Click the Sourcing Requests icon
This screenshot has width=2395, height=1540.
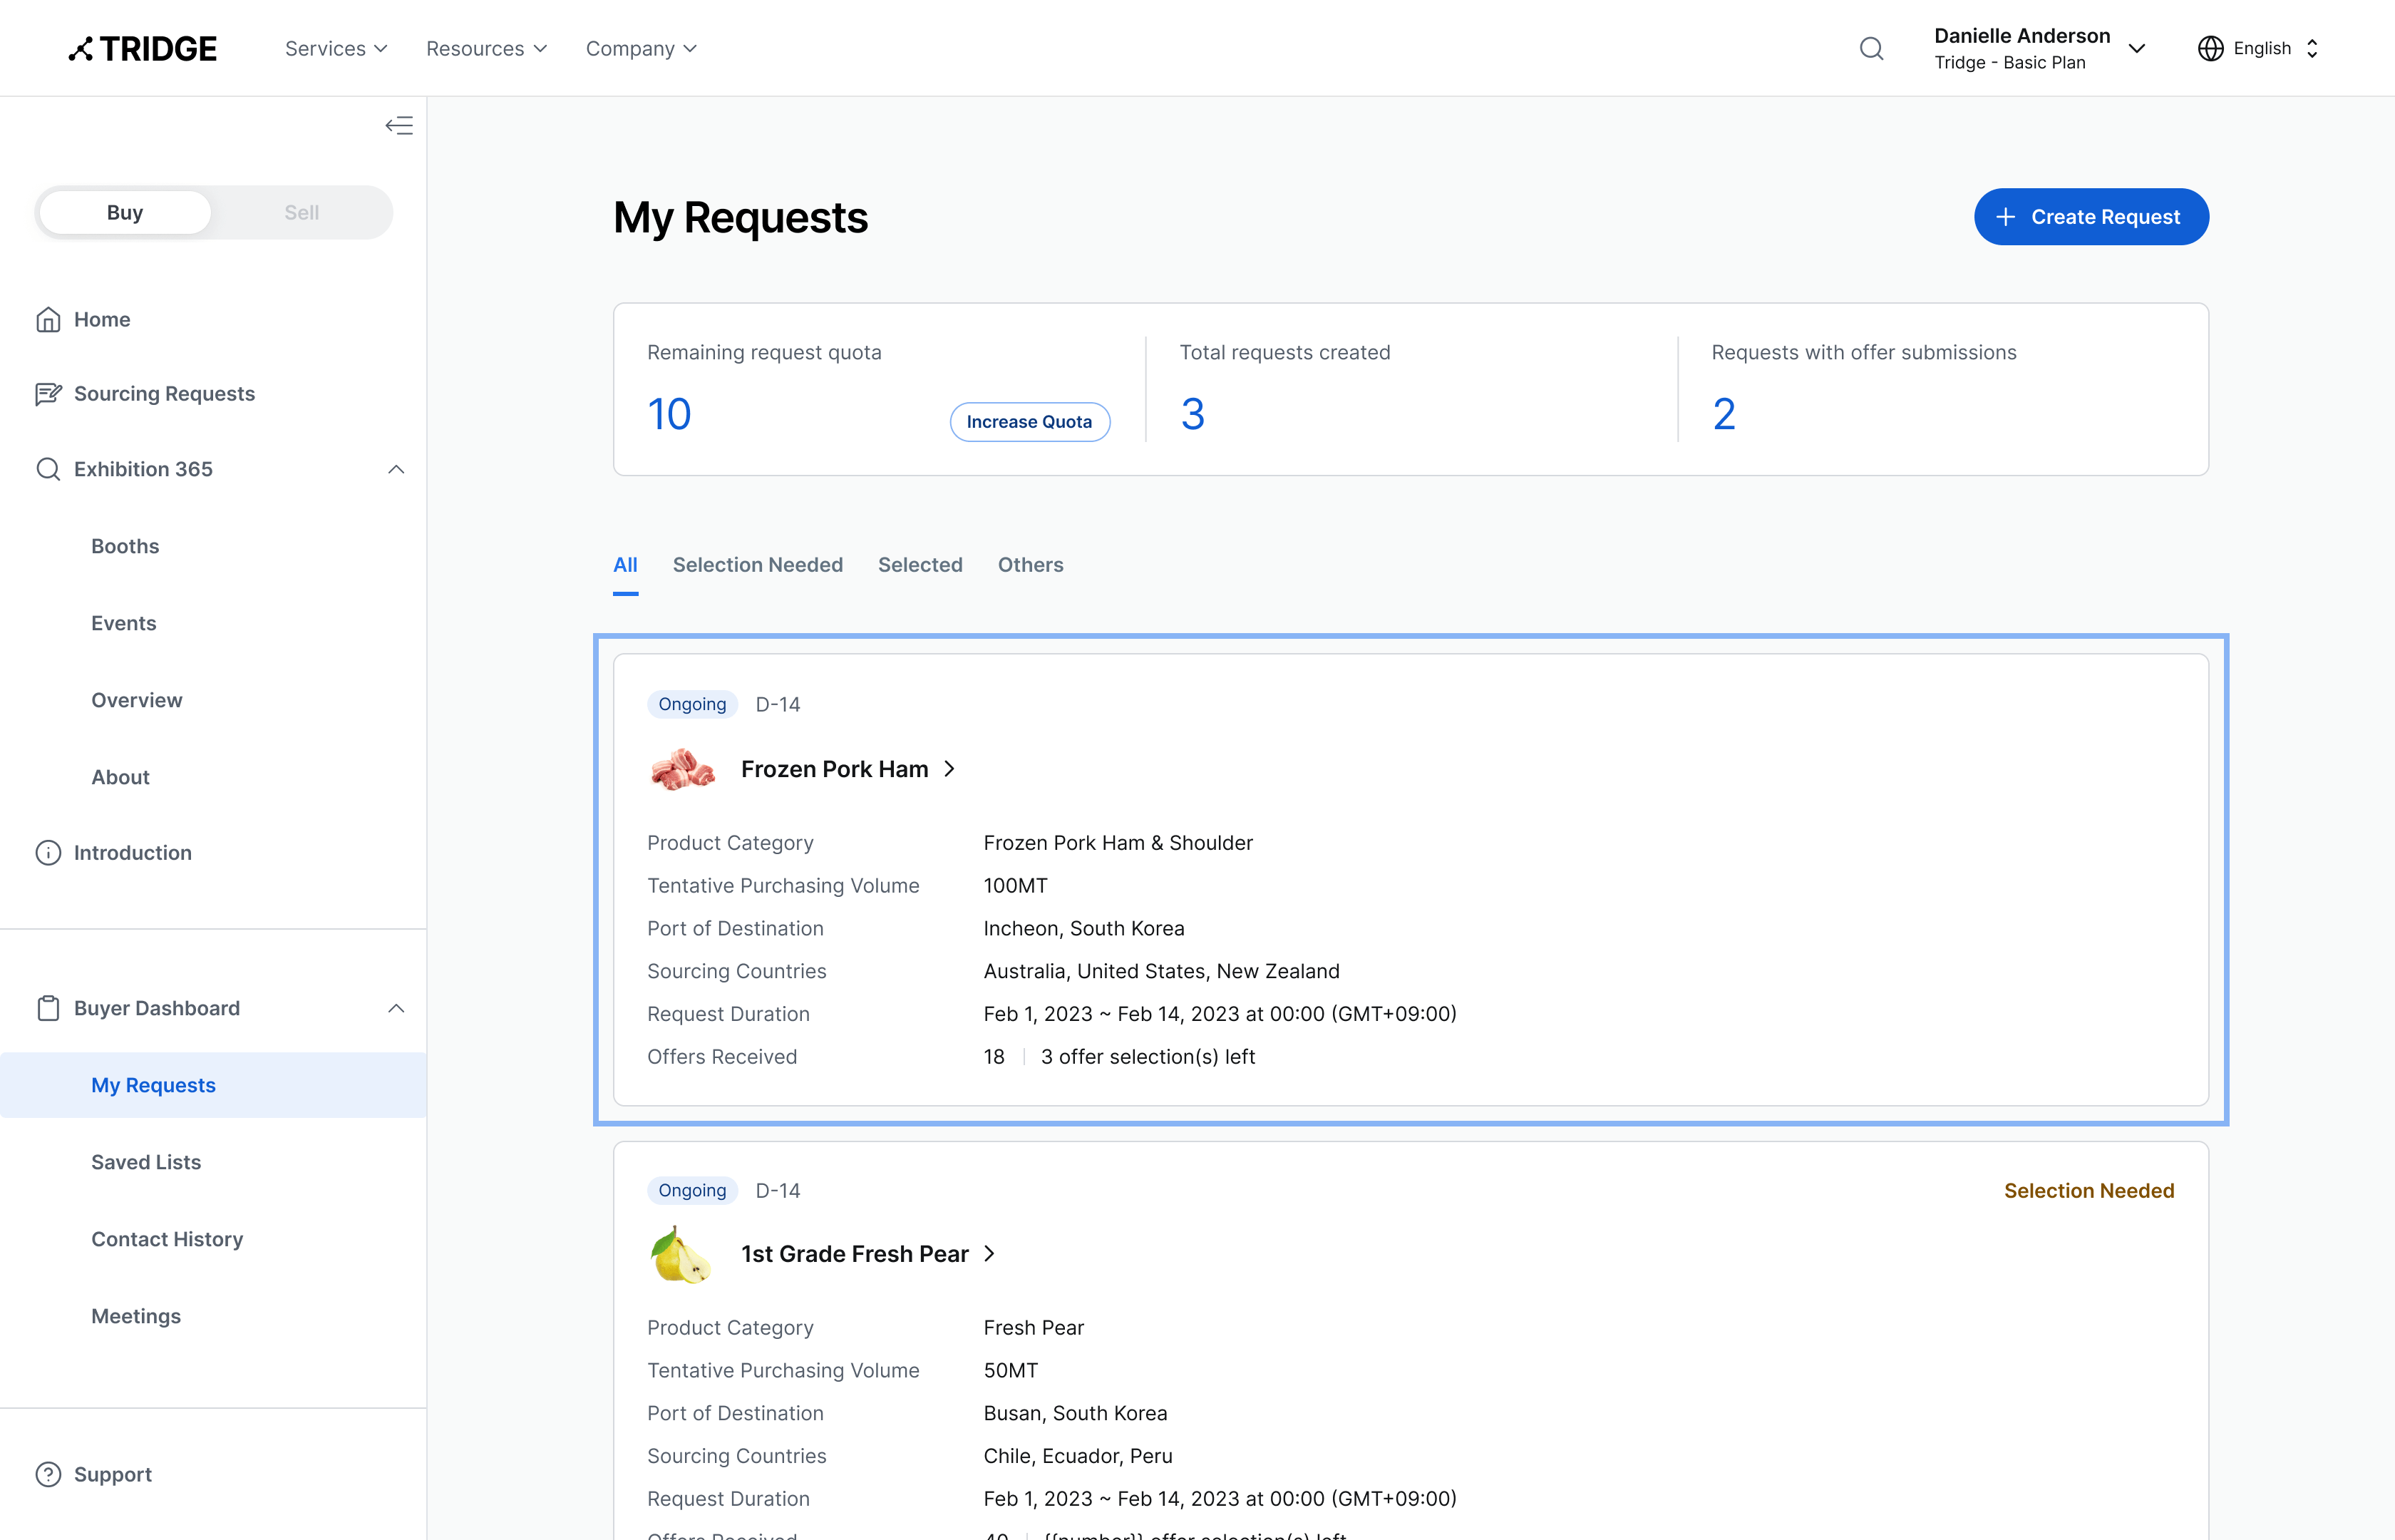[48, 394]
